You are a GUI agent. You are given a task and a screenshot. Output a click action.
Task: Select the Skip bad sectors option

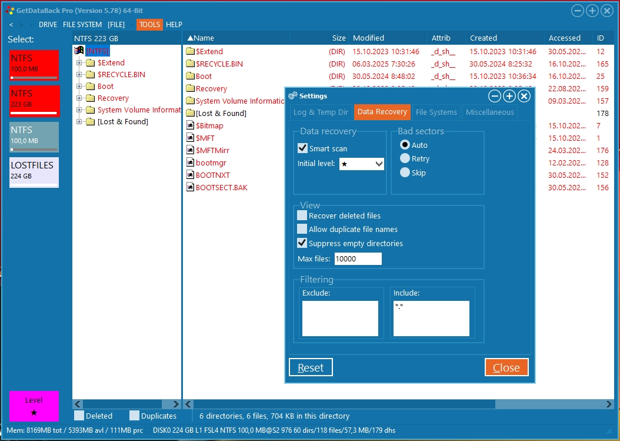(x=405, y=172)
